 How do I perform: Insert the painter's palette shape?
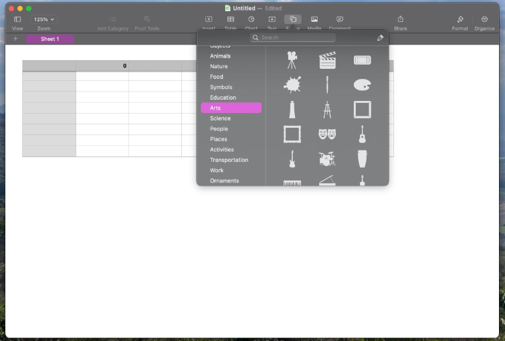point(363,85)
